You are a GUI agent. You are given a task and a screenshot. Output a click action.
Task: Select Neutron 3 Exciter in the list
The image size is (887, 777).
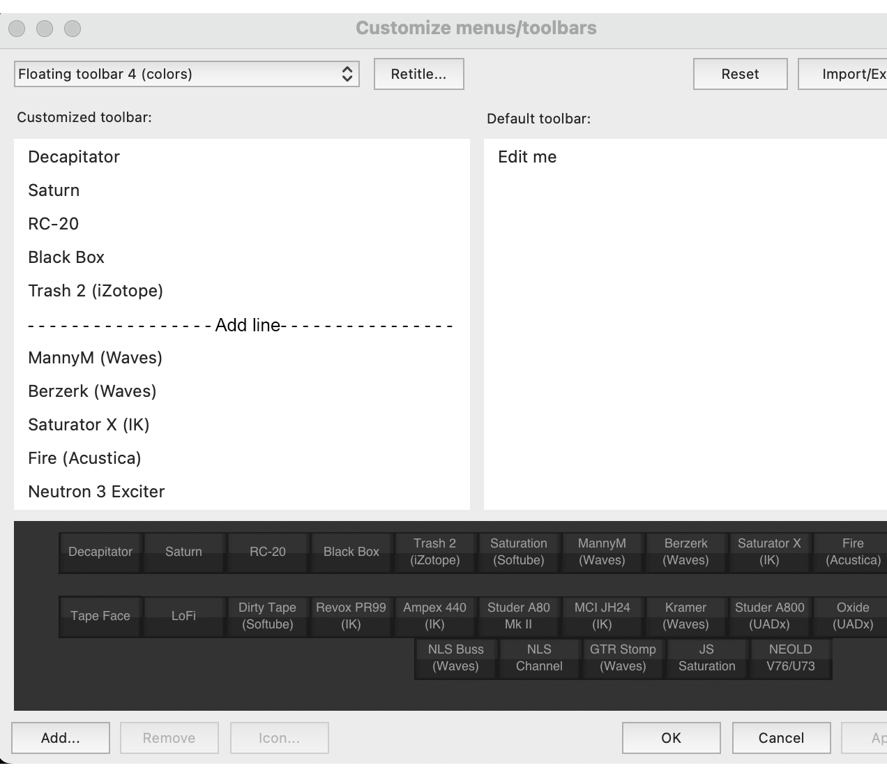[x=241, y=492]
